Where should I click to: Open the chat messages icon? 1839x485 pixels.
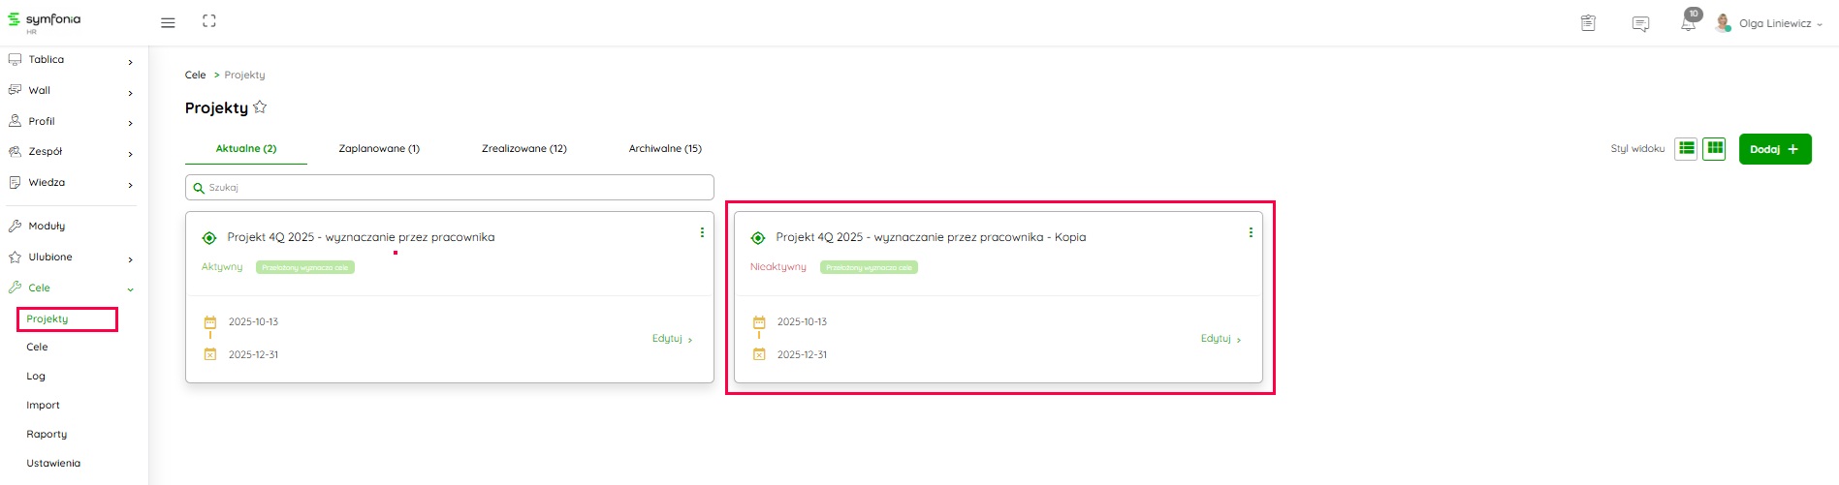tap(1640, 24)
